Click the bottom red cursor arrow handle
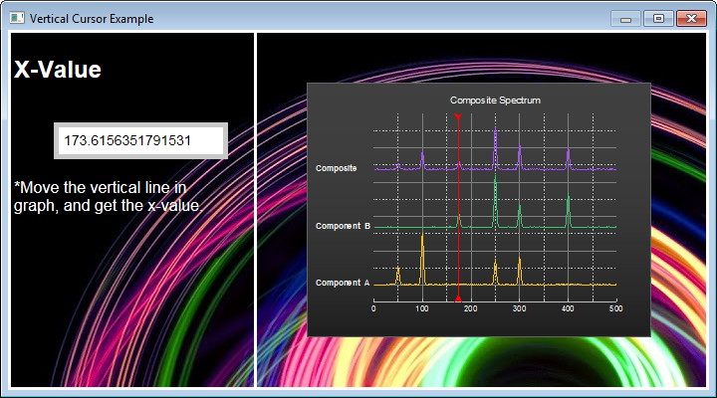Image resolution: width=717 pixels, height=398 pixels. pyautogui.click(x=458, y=297)
